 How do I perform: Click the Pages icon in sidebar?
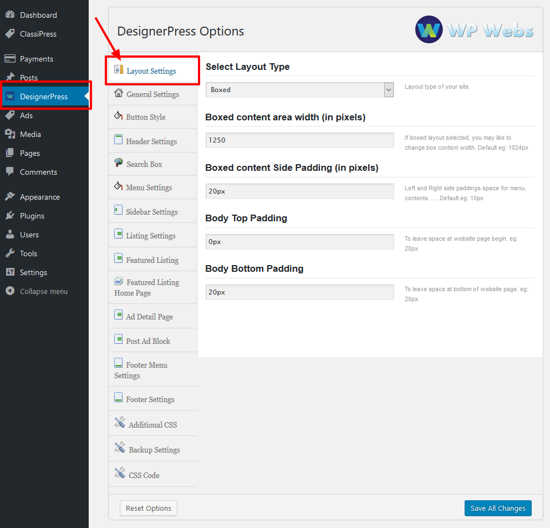point(10,153)
